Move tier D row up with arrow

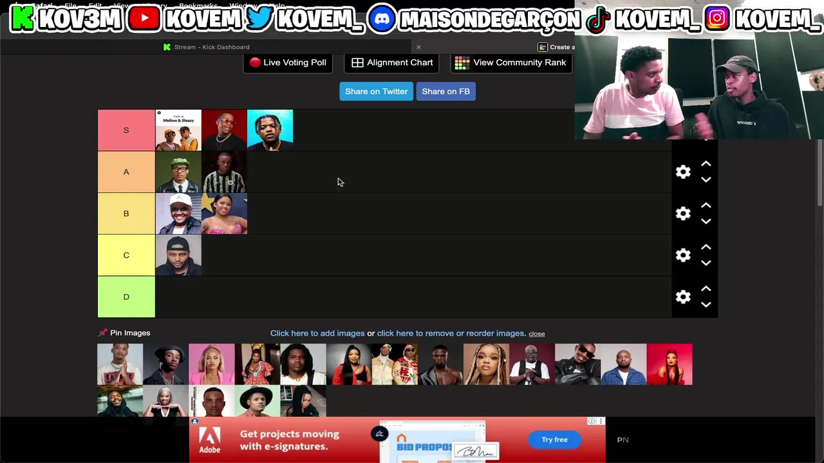point(706,289)
